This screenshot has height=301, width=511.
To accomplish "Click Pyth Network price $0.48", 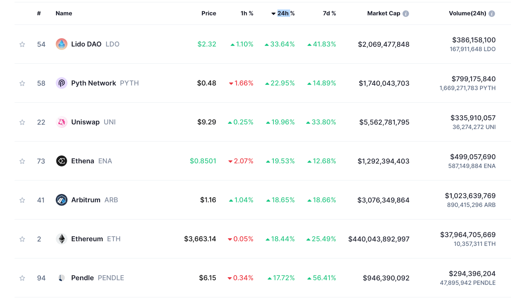I will (x=207, y=83).
